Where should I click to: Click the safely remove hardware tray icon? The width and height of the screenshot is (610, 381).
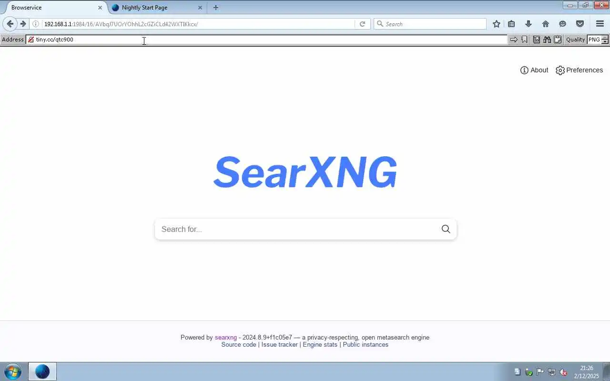tap(529, 372)
